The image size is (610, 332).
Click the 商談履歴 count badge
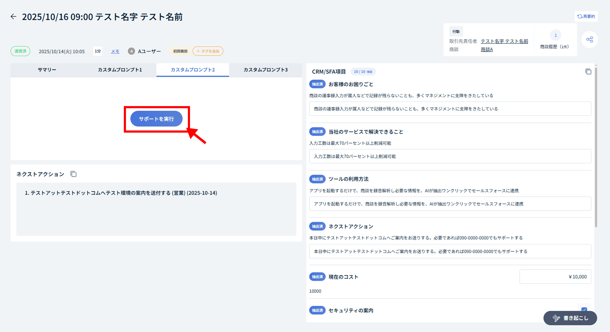pyautogui.click(x=555, y=35)
